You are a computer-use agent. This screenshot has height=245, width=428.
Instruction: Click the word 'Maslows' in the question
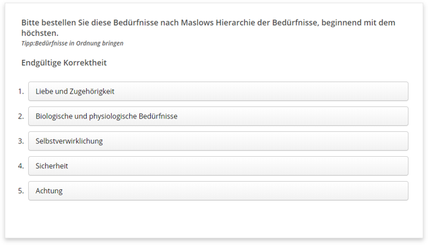click(x=197, y=22)
